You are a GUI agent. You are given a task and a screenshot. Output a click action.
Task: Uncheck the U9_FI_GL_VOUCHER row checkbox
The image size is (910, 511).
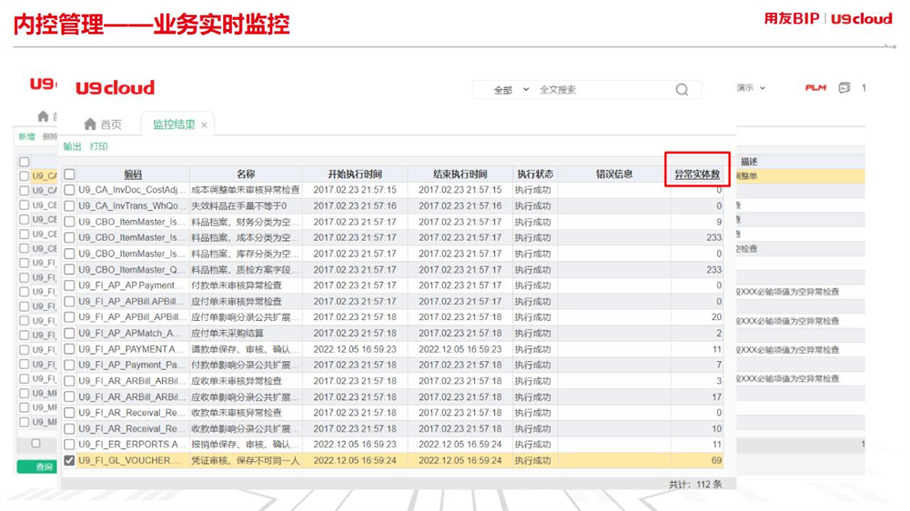pos(69,461)
